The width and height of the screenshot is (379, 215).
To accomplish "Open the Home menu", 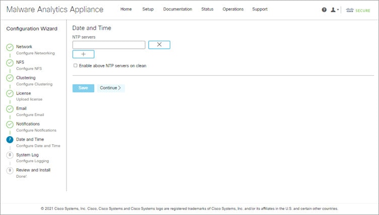I will click(126, 9).
